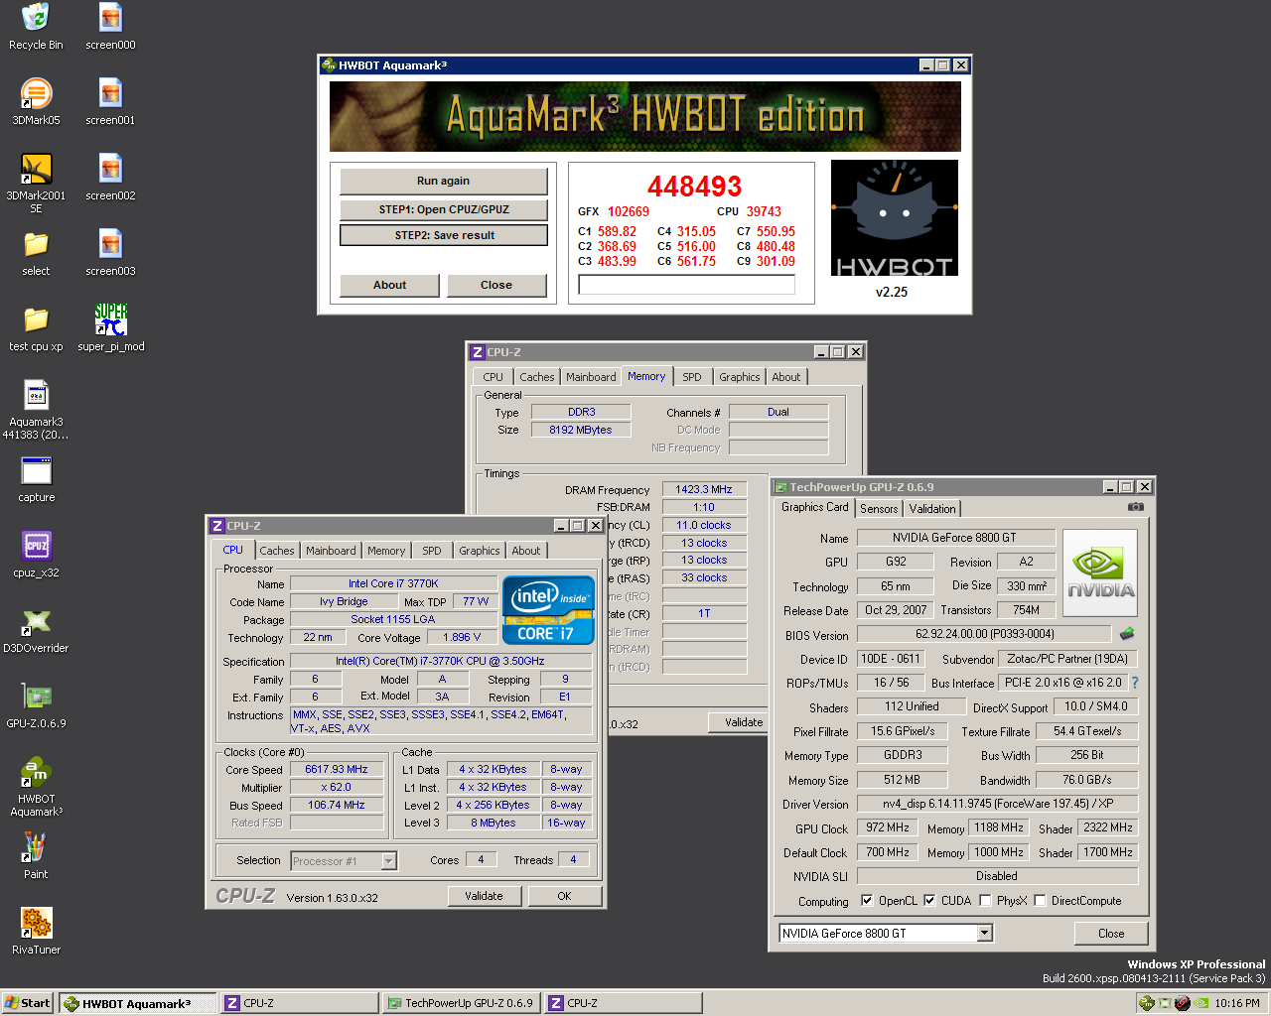The image size is (1271, 1016).
Task: Open the Validation tab in GPU-Z
Action: click(932, 509)
